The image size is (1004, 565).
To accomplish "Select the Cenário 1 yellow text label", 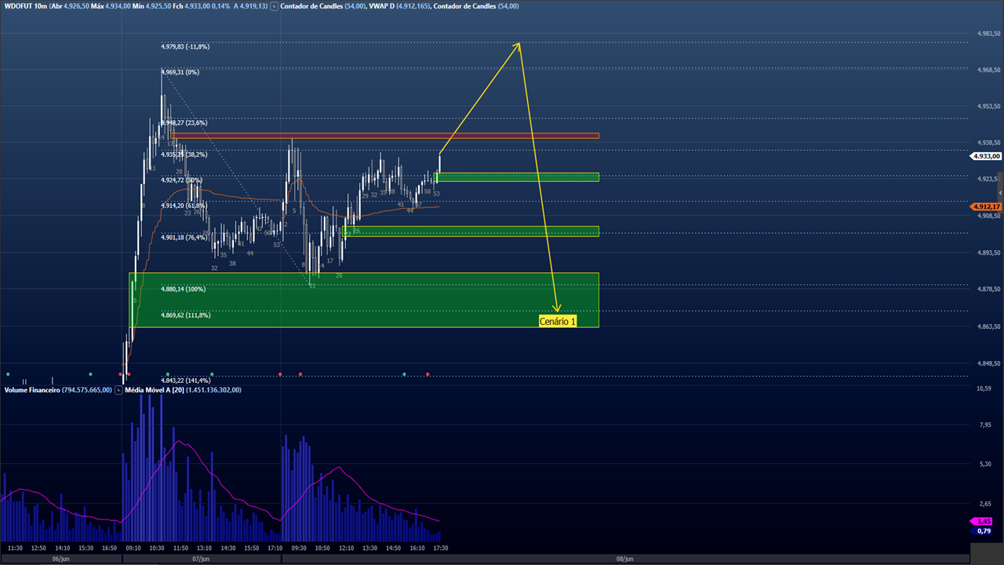I will 558,322.
